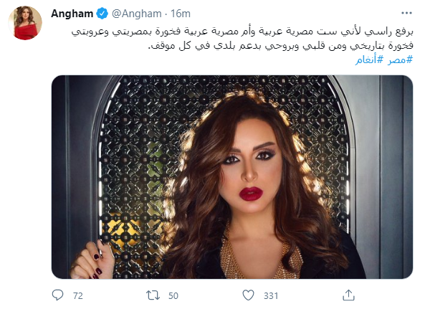Viewport: 425px width, 309px height.
Task: Click the 16m timestamp
Action: 181,14
